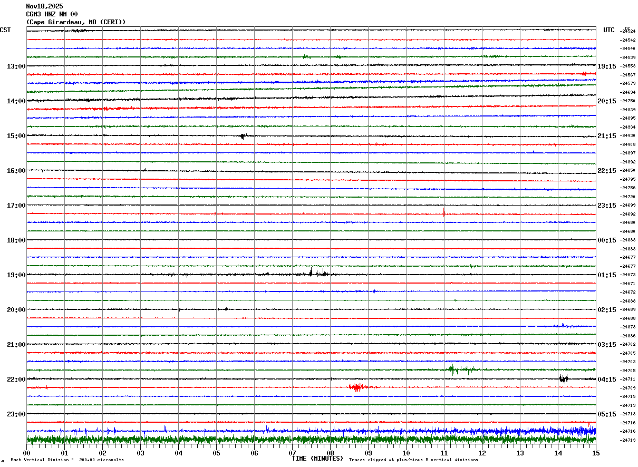Select the CGM3 HNZ NM 00 station label
638x467 pixels.
click(x=52, y=14)
